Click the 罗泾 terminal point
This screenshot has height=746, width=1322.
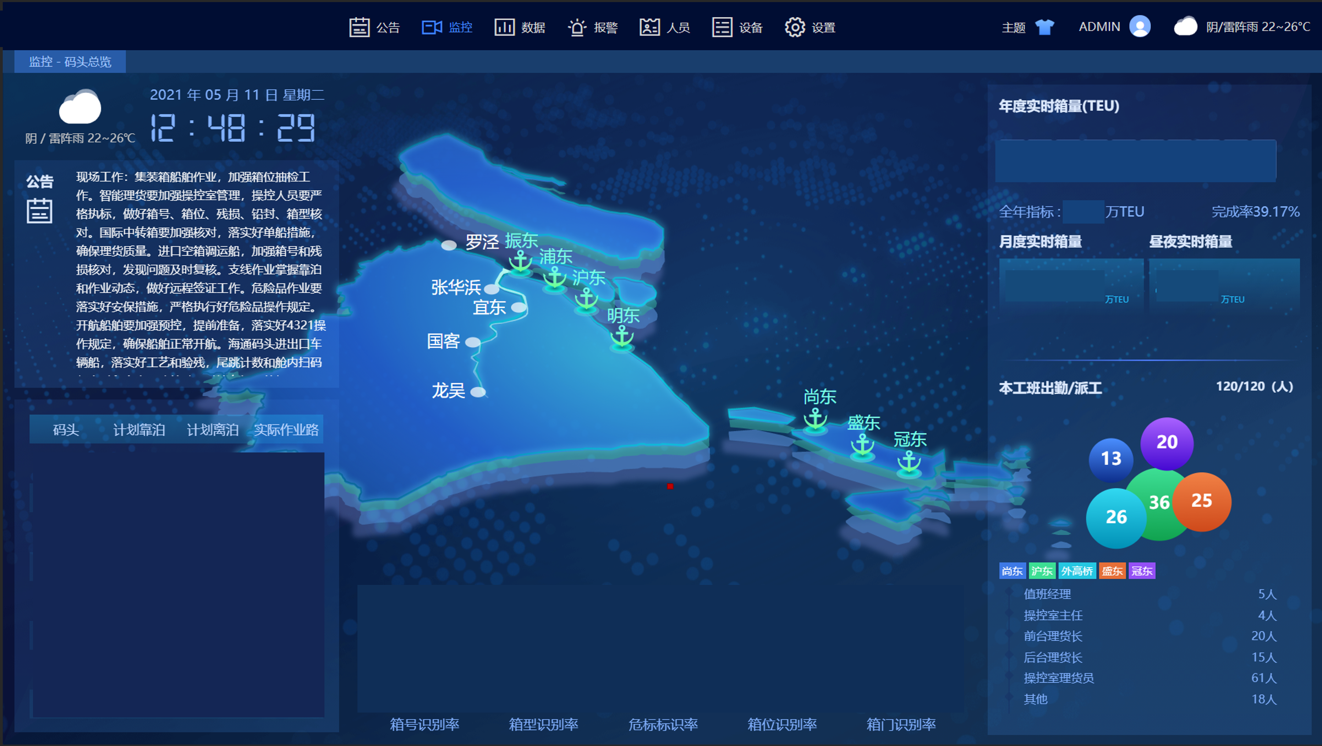[449, 245]
